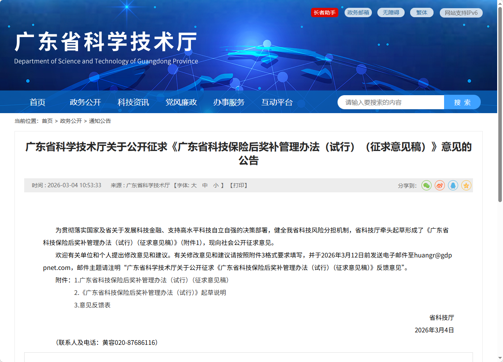Set font size to large (大)

(194, 186)
